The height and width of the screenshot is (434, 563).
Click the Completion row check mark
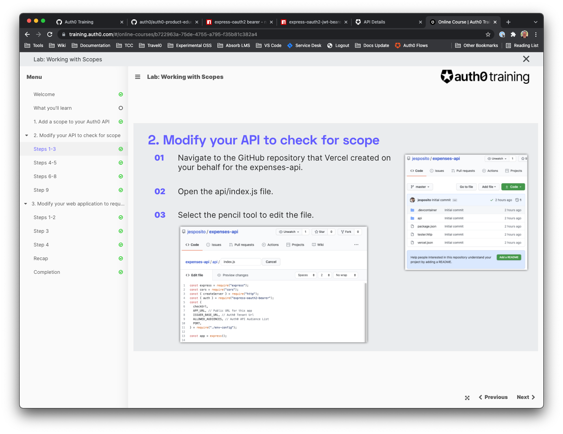tap(121, 272)
